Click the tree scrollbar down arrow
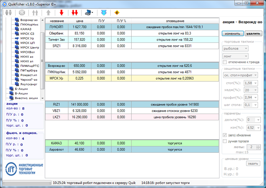This screenshot has width=266, height=188. [43, 98]
